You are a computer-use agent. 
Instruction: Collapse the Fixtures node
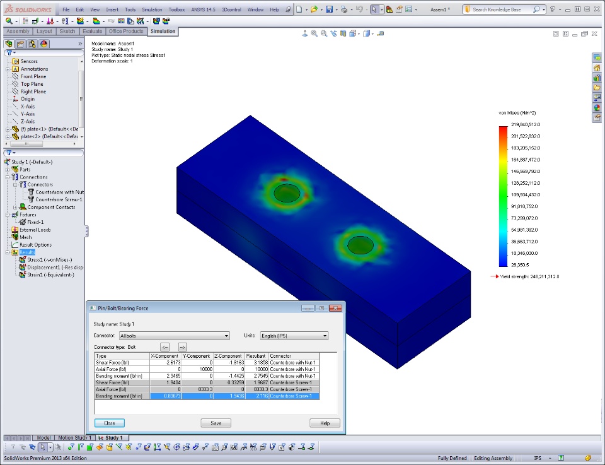click(8, 215)
